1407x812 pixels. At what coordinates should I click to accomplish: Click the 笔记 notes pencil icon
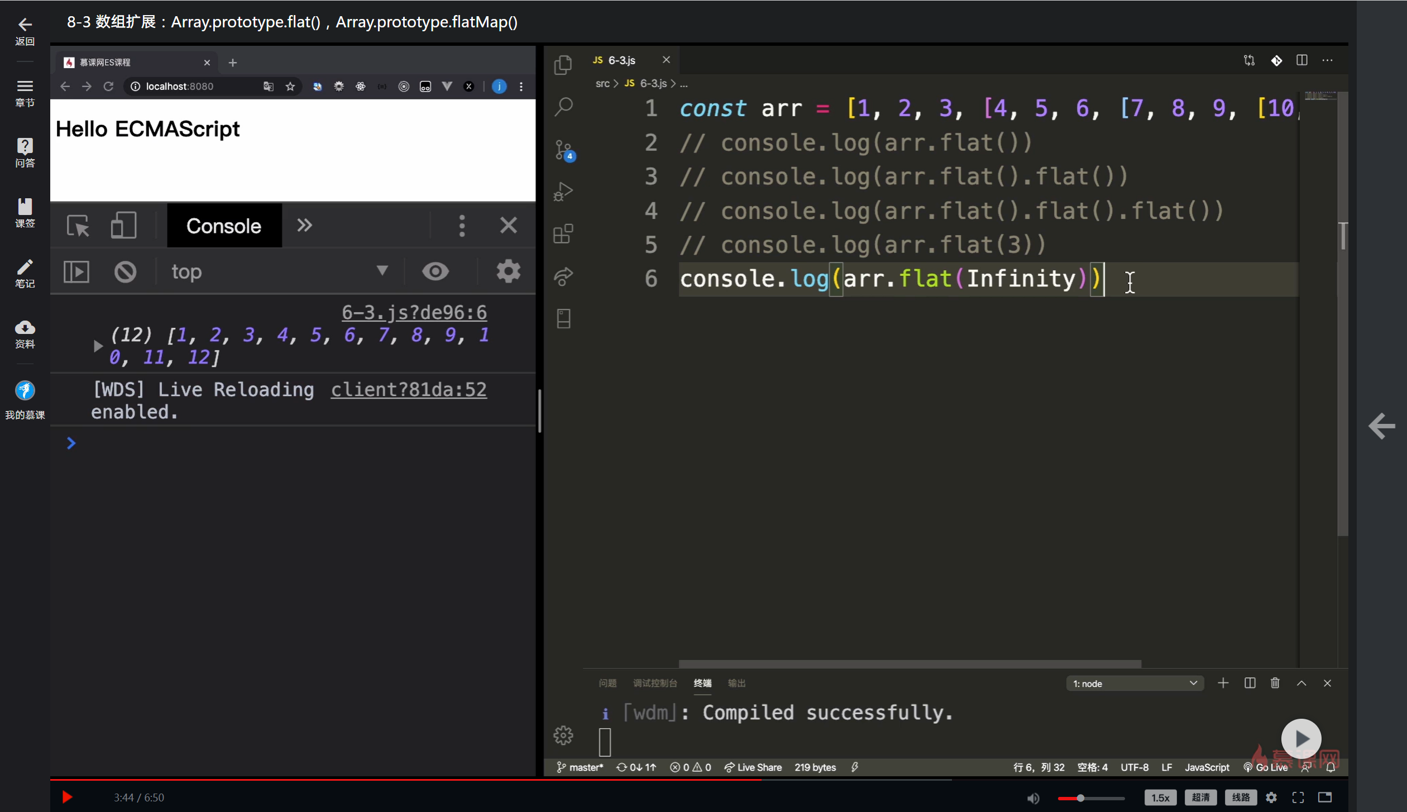[x=25, y=268]
